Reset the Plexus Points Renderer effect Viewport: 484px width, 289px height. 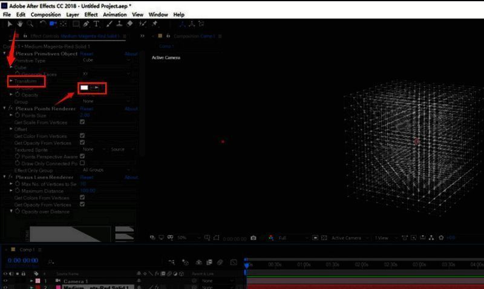coord(87,109)
